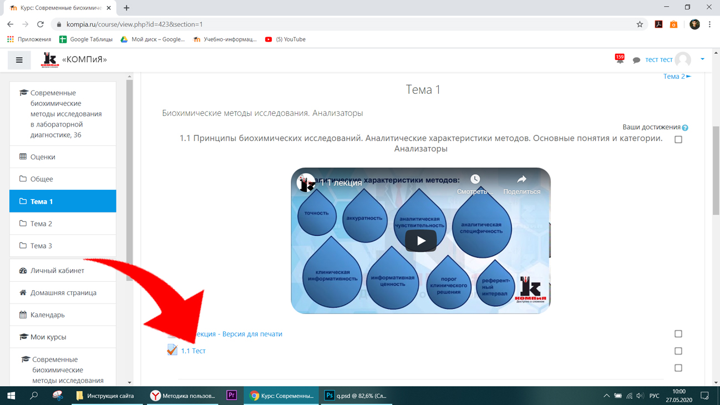This screenshot has height=405, width=720.
Task: Expand the user menu dropdown arrow
Action: point(702,59)
